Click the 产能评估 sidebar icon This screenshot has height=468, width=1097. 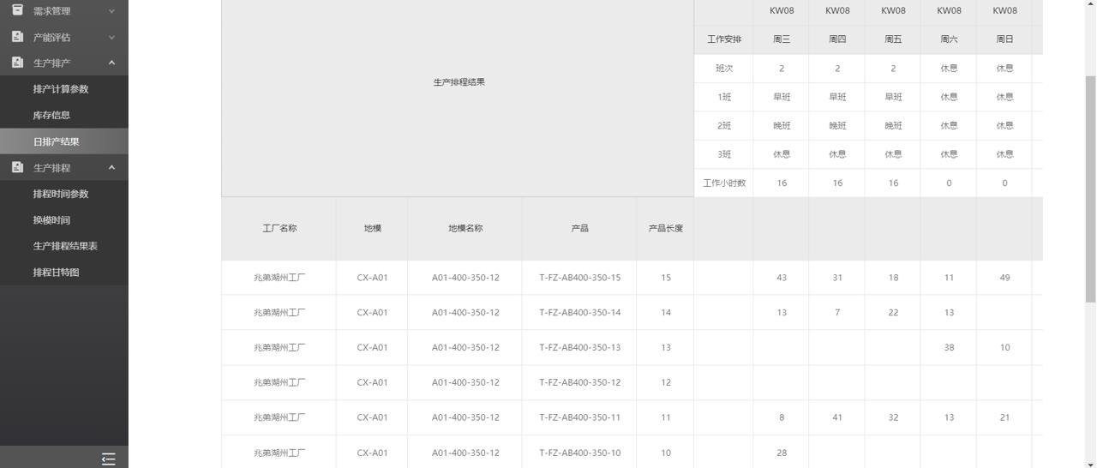coord(17,37)
